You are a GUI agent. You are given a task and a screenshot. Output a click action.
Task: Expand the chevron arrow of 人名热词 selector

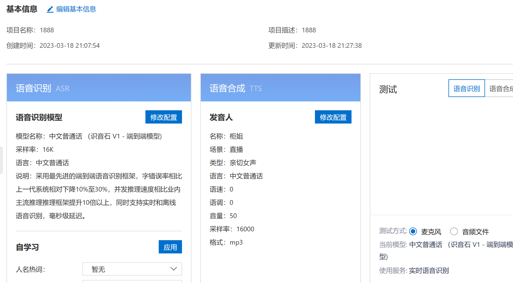(x=174, y=269)
